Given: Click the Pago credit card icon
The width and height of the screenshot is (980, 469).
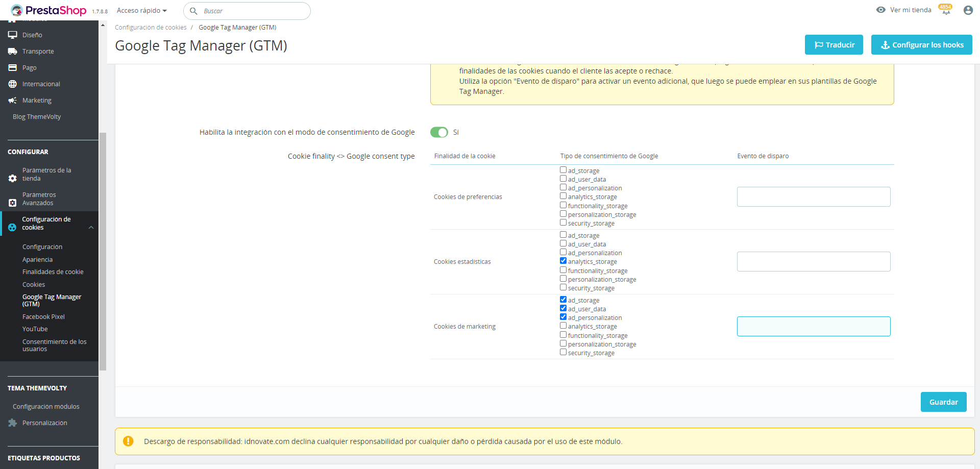Looking at the screenshot, I should point(13,68).
